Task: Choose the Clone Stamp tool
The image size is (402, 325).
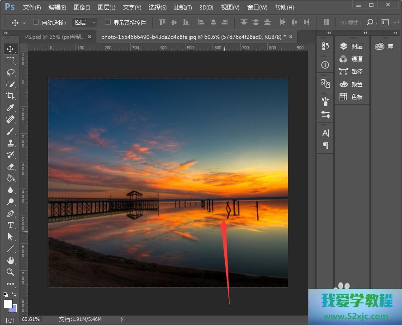Action: (10, 143)
